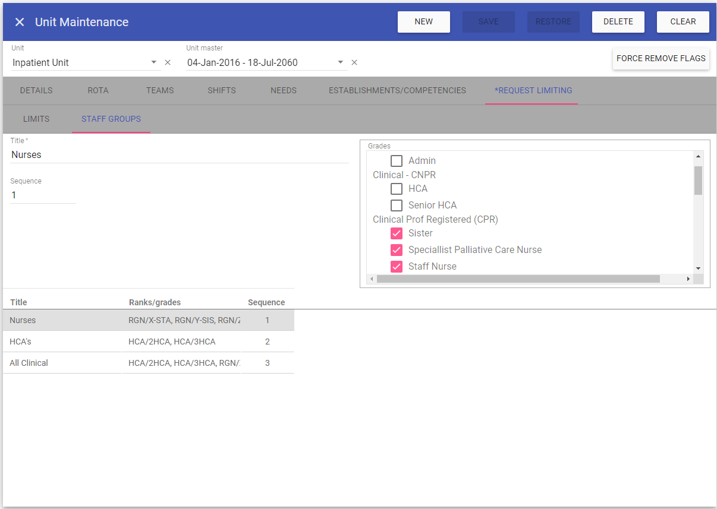717x509 pixels.
Task: Clear the Unit master date selection
Action: point(354,62)
